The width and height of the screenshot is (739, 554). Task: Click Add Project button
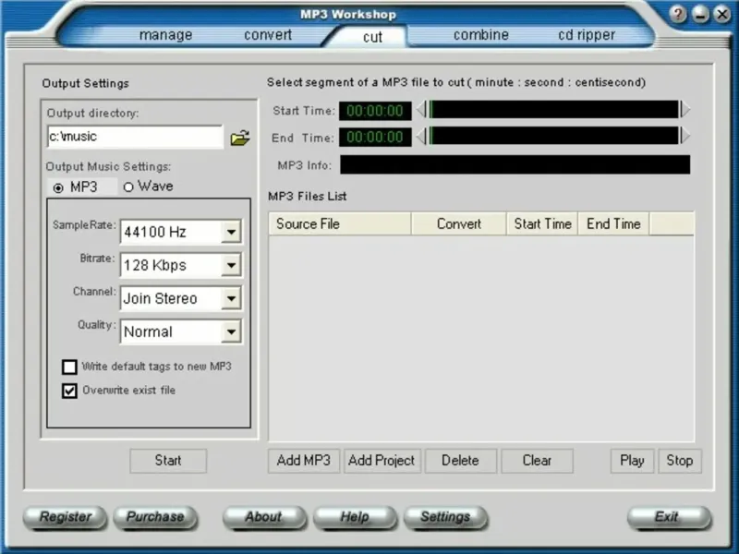382,460
